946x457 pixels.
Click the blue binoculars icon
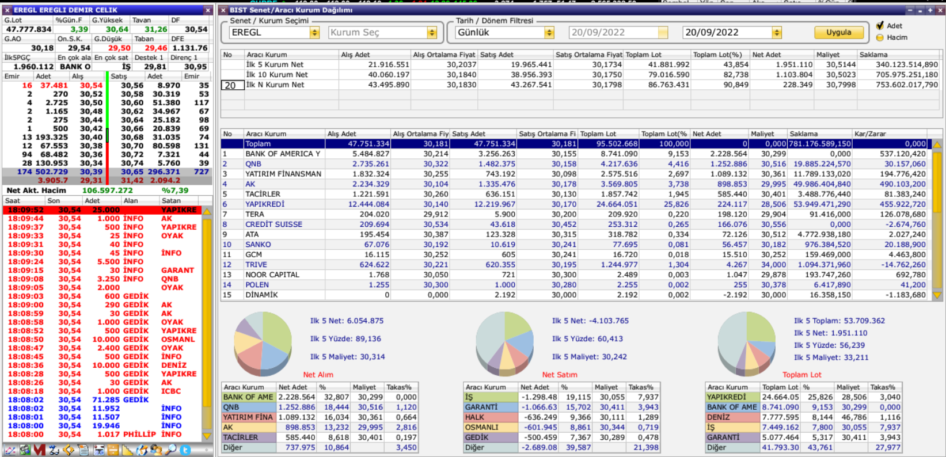pos(54,450)
